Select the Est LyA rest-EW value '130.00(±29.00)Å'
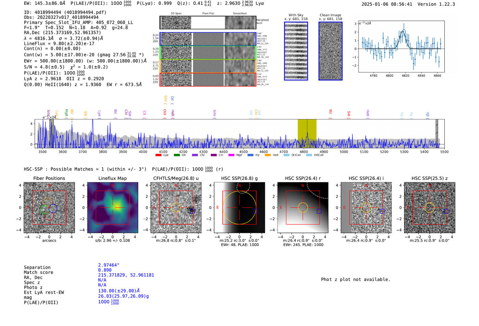Viewport: 479px width, 326px height. [119, 291]
